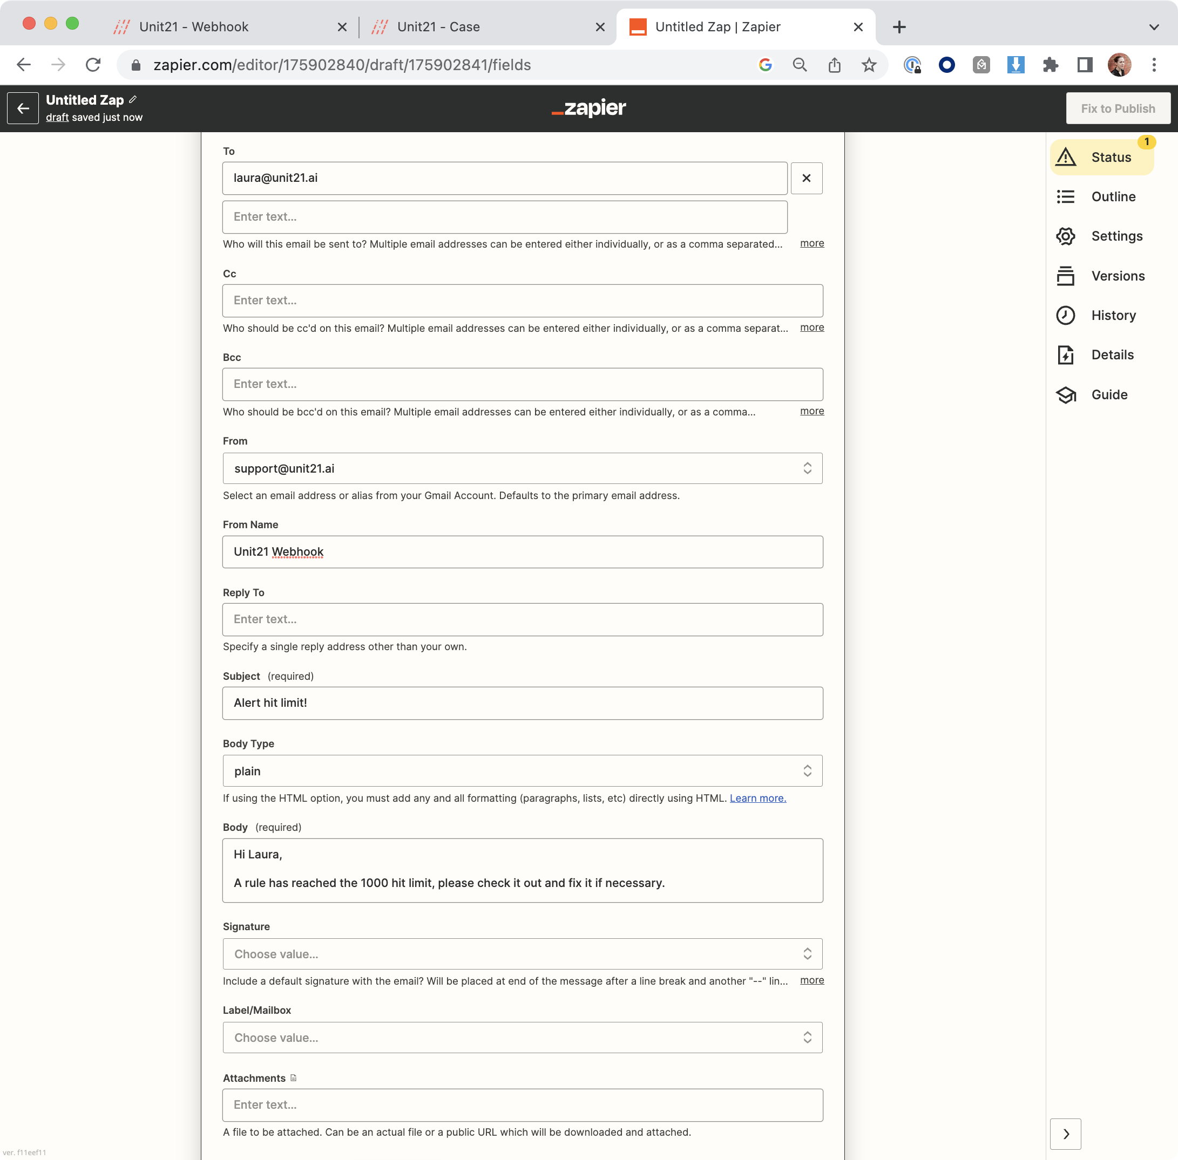The height and width of the screenshot is (1160, 1178).
Task: Open the Signature value dropdown
Action: click(522, 954)
